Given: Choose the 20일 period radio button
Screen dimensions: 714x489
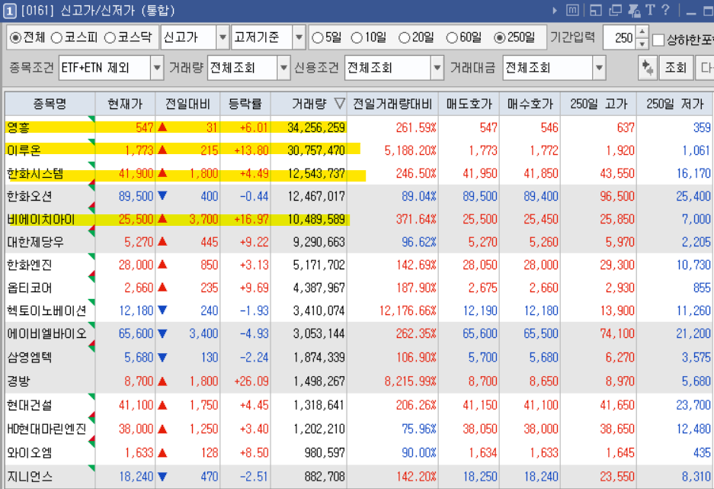Looking at the screenshot, I should (404, 38).
